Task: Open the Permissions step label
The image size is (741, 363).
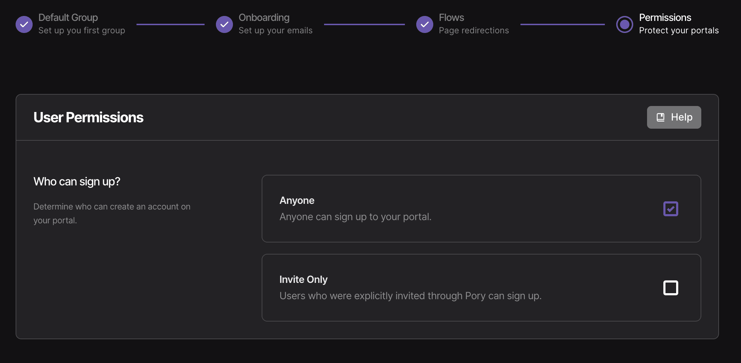Action: [x=665, y=17]
